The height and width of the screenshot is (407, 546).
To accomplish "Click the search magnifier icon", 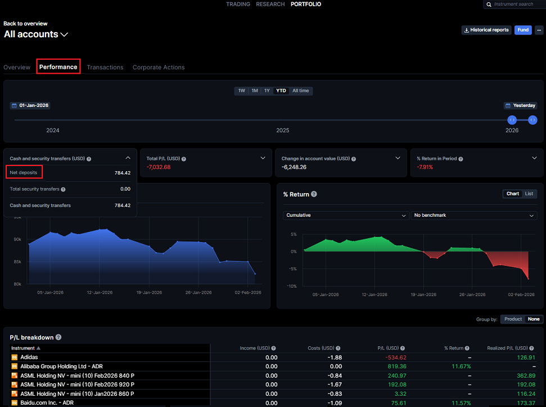I will tap(489, 5).
